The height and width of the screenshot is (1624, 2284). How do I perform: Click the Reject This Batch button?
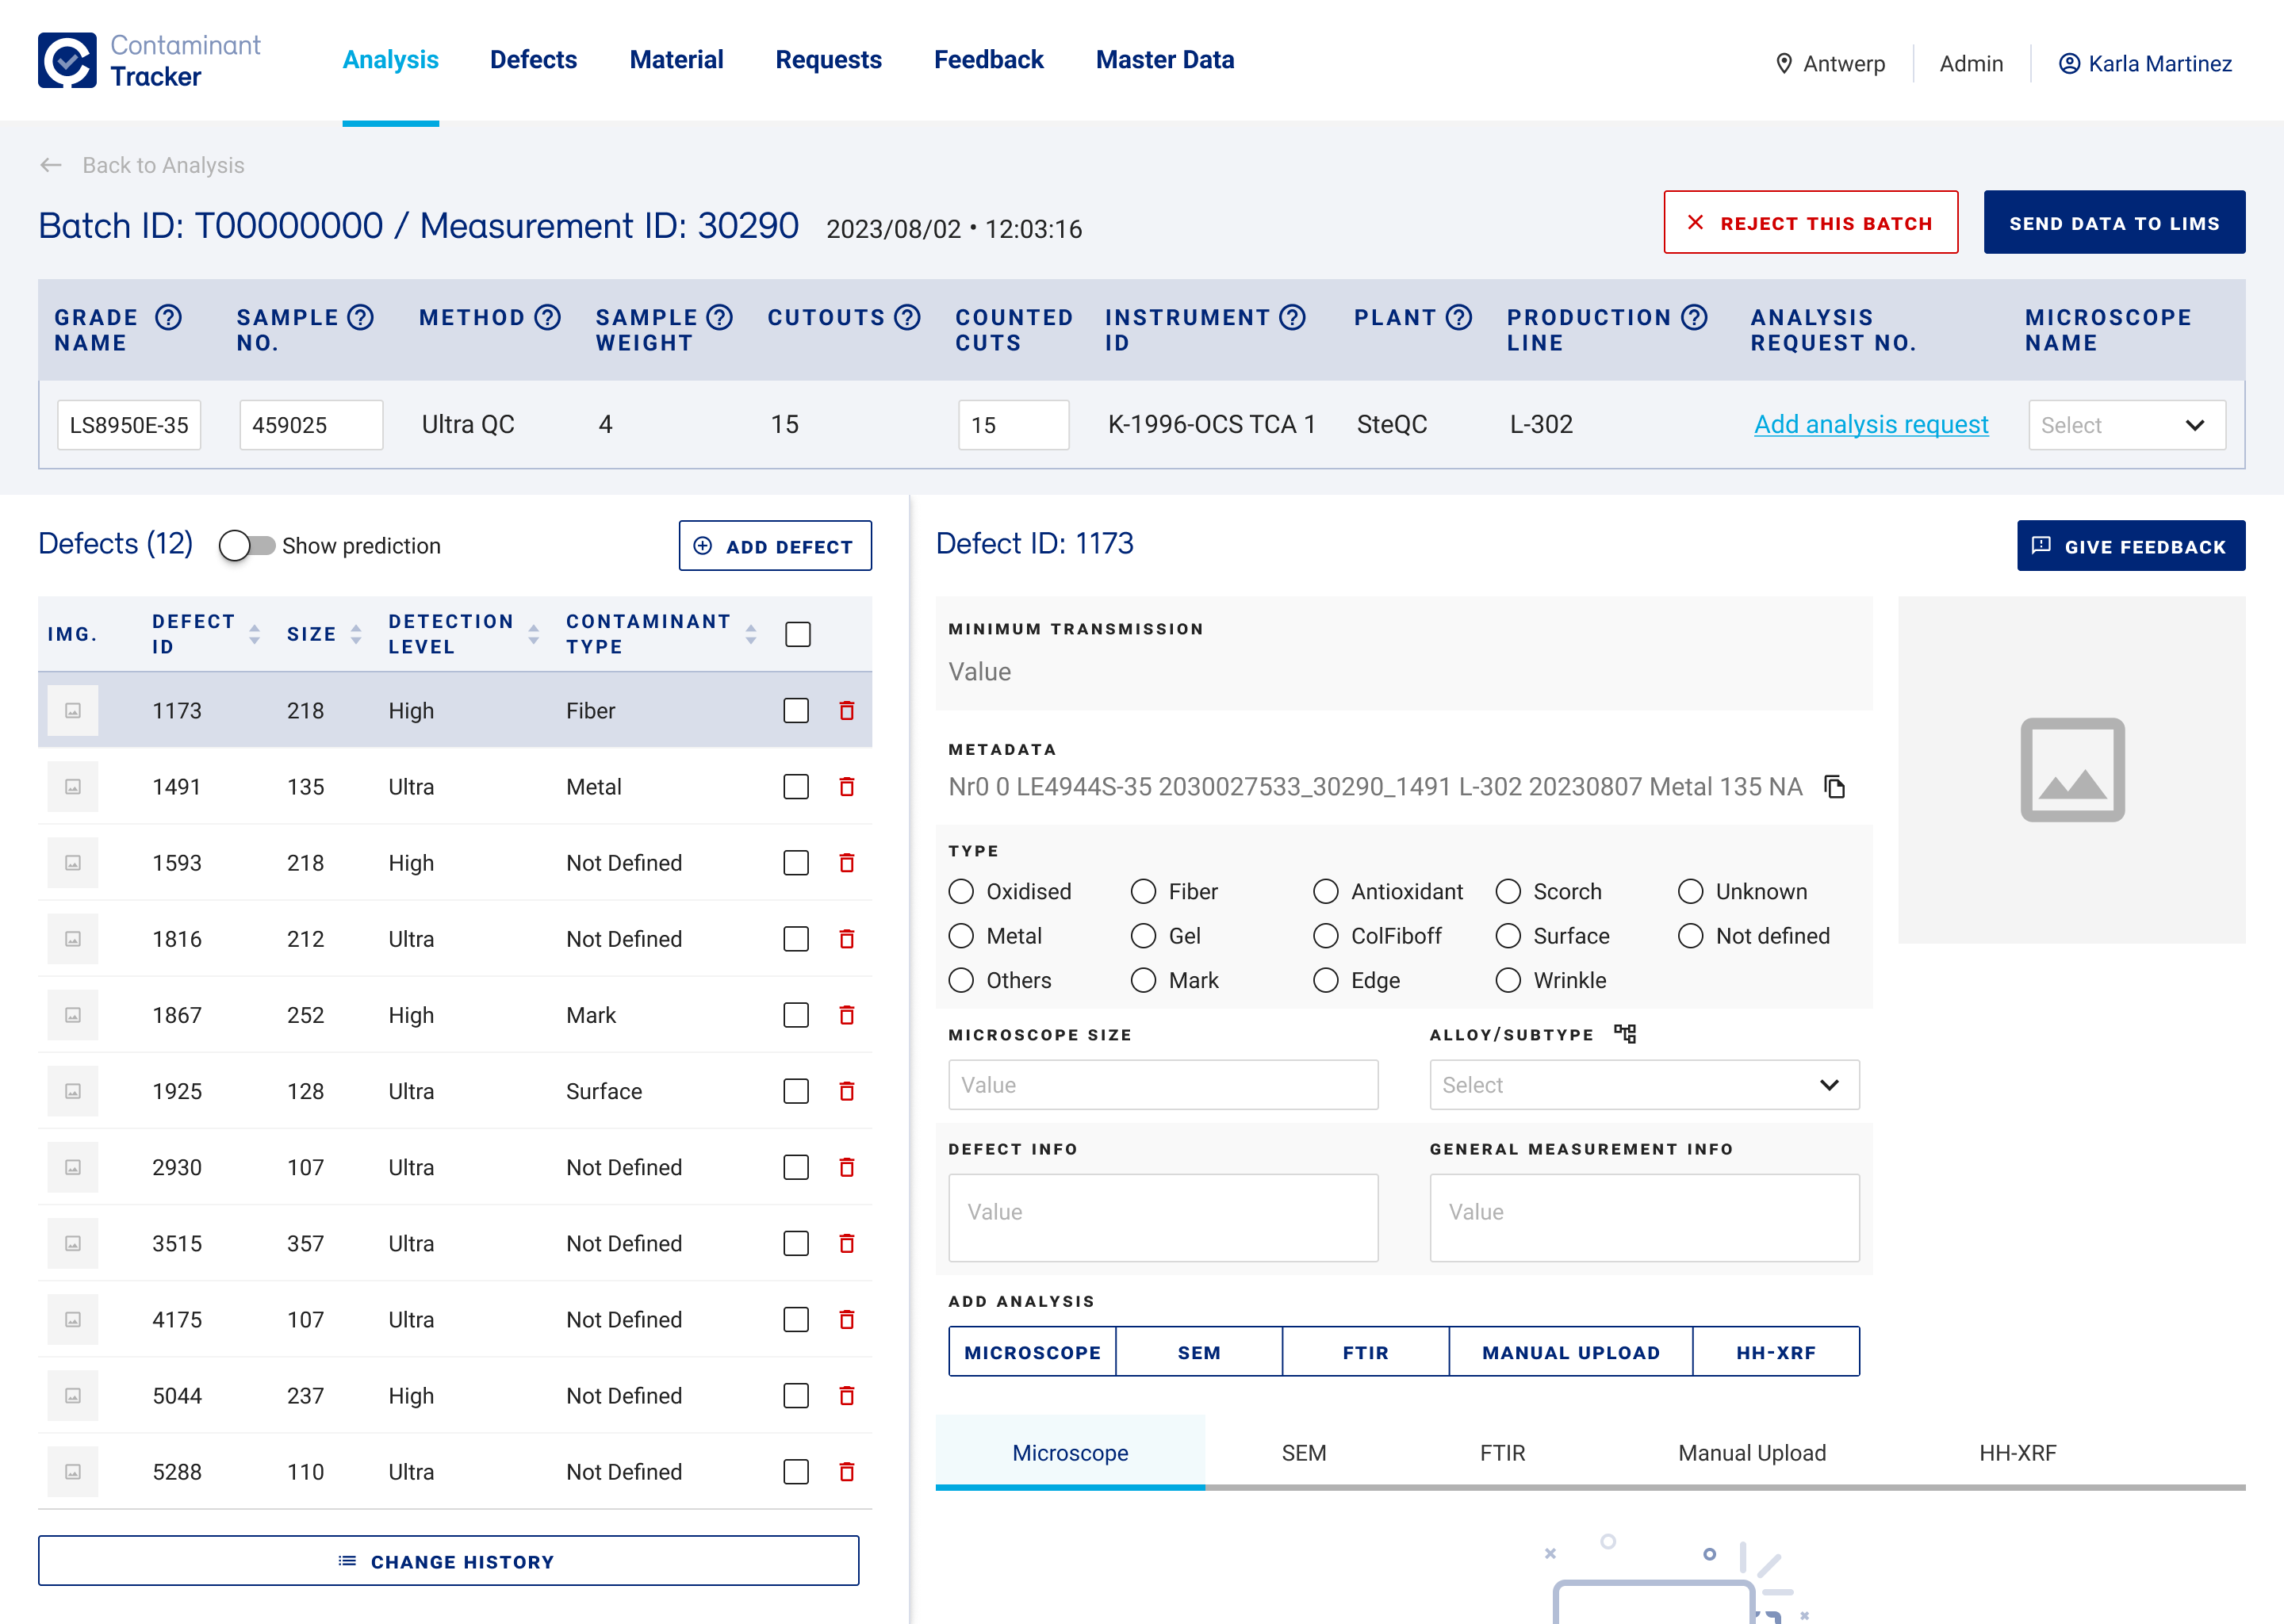pos(1810,222)
